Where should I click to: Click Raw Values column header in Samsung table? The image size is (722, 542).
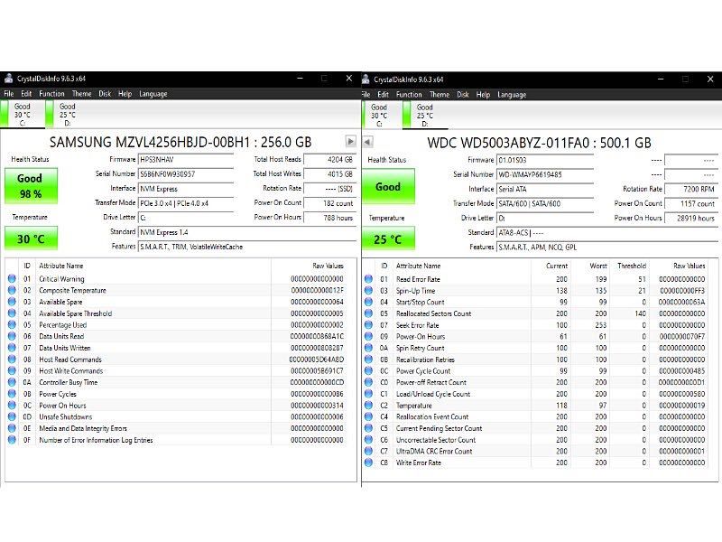[328, 266]
